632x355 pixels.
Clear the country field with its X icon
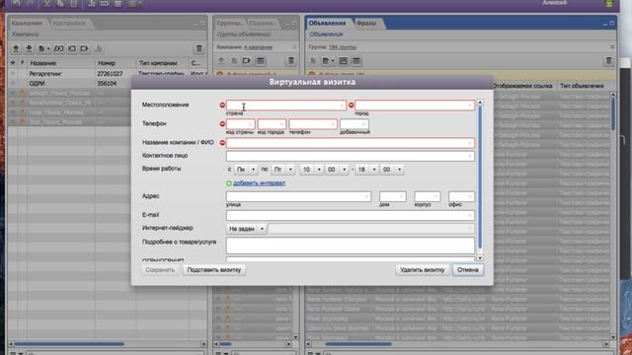click(342, 106)
